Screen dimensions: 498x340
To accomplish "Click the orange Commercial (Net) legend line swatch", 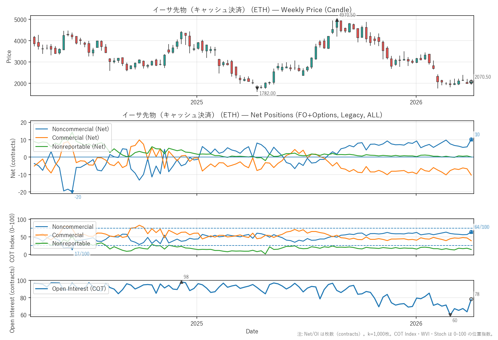I will click(41, 138).
